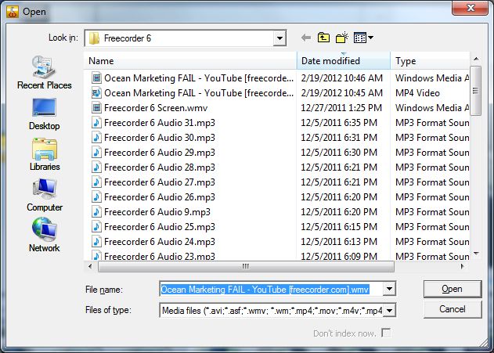This screenshot has width=494, height=353.
Task: Click icon of Freecorder 6 Audio 24.mp3
Action: pos(96,242)
